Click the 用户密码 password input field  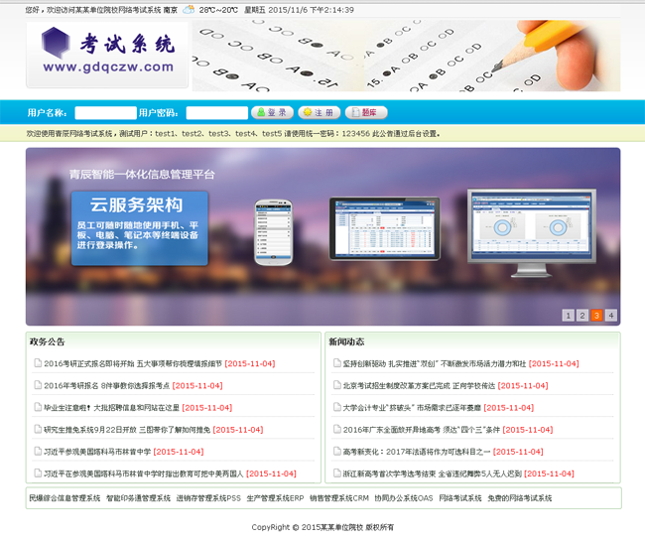click(216, 113)
